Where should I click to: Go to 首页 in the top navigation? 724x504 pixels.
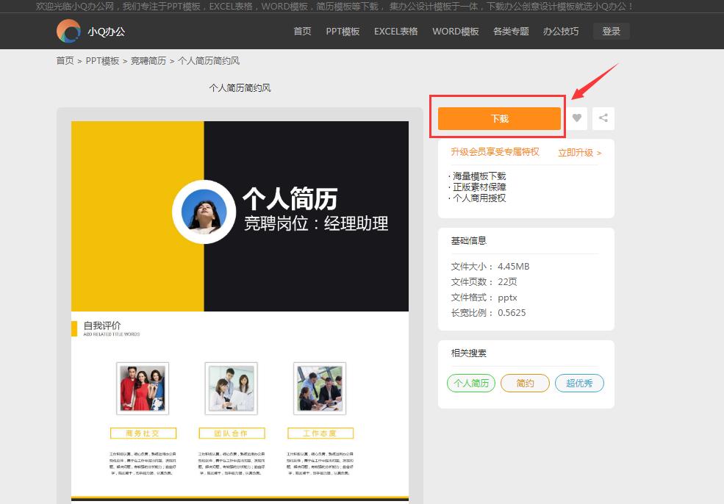301,31
